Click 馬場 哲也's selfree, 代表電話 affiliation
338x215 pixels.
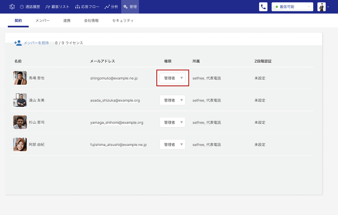[206, 78]
